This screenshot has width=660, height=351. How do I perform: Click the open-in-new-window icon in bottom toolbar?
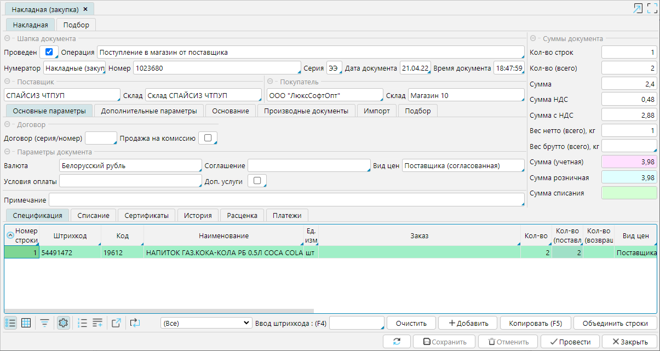tap(116, 323)
